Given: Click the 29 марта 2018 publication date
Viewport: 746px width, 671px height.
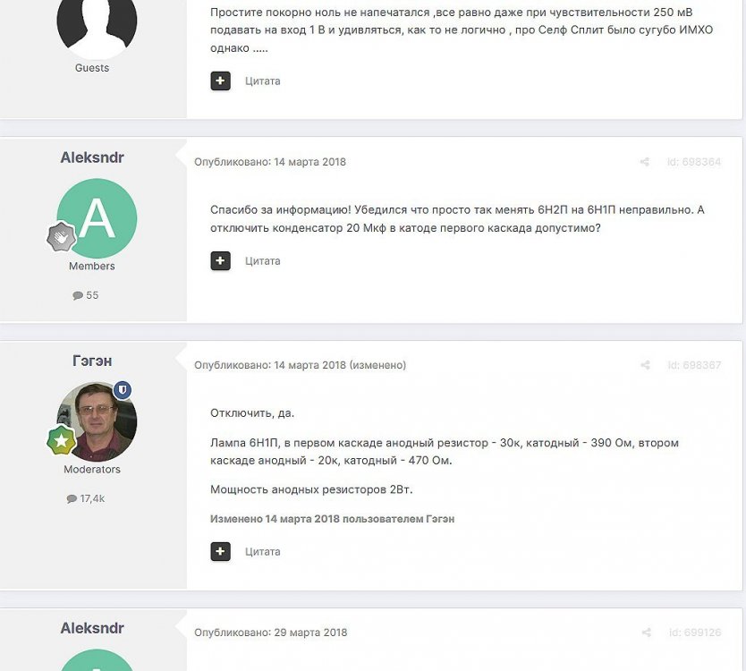Looking at the screenshot, I should 310,633.
